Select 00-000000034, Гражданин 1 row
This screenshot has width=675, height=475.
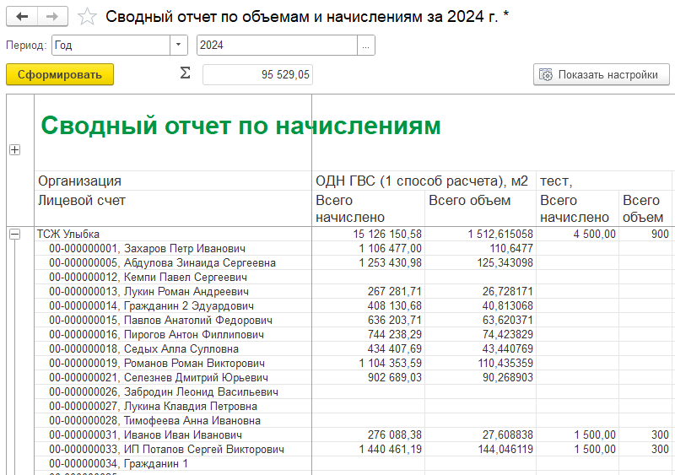click(x=173, y=463)
